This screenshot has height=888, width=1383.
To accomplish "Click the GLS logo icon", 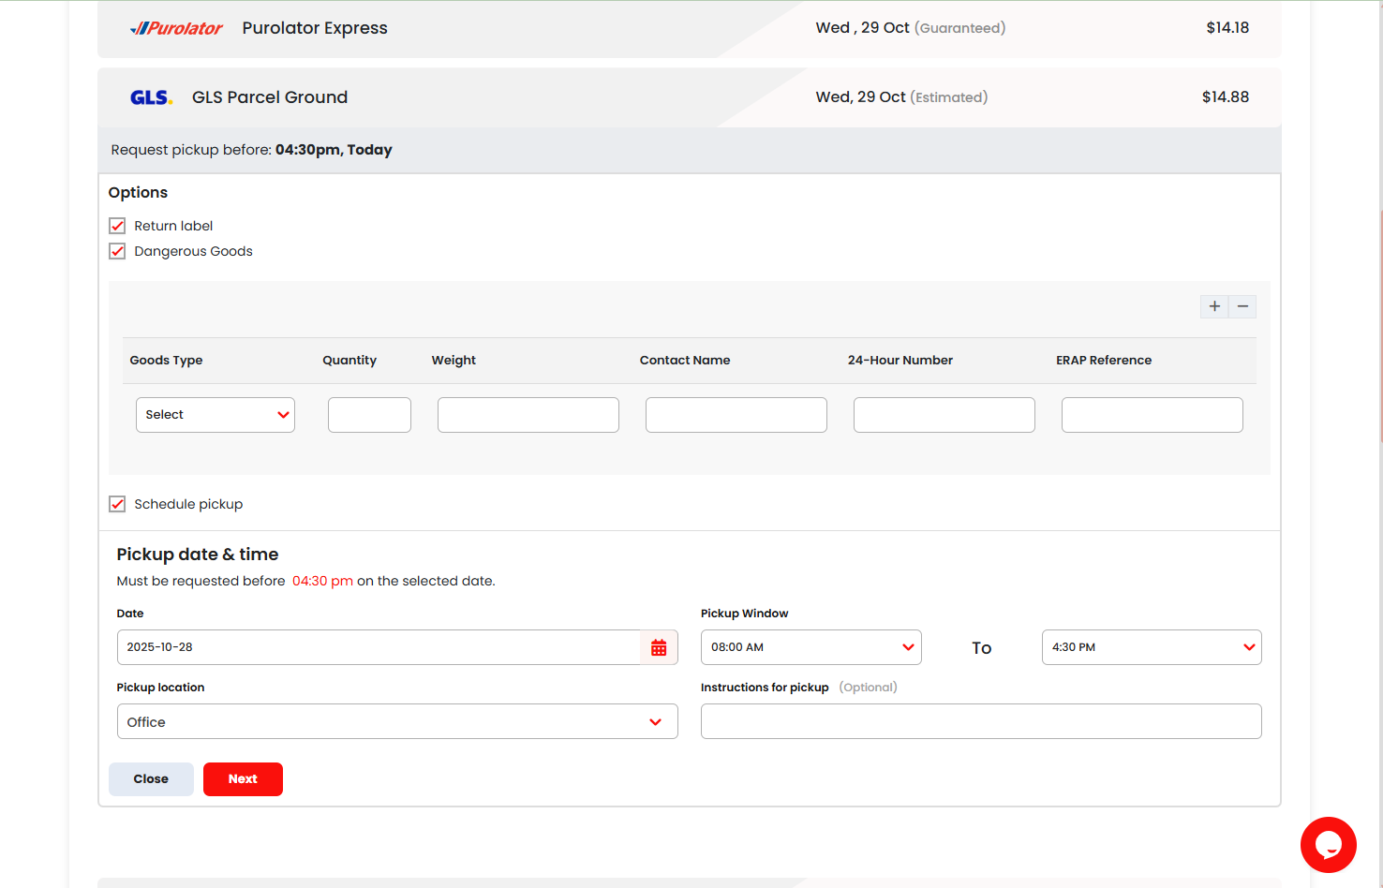I will [151, 96].
